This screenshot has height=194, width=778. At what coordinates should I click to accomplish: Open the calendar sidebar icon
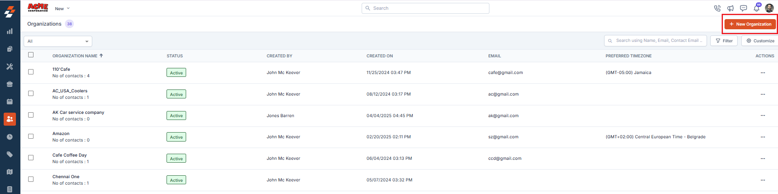click(10, 102)
